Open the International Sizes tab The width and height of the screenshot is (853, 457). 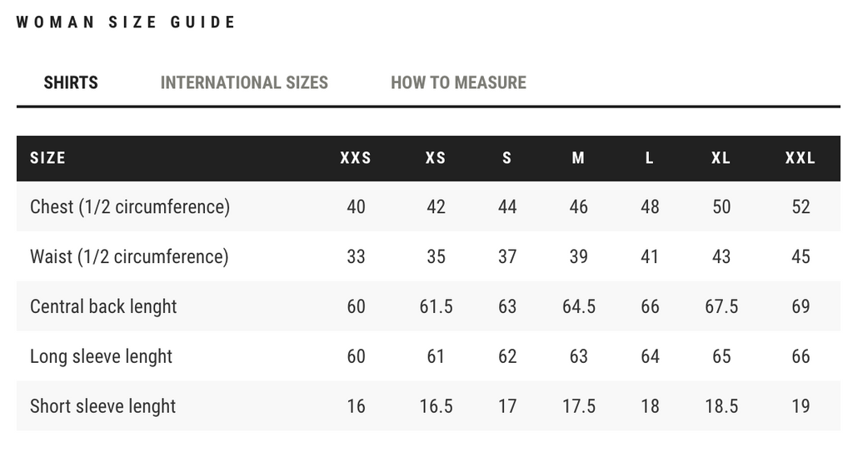click(x=244, y=82)
